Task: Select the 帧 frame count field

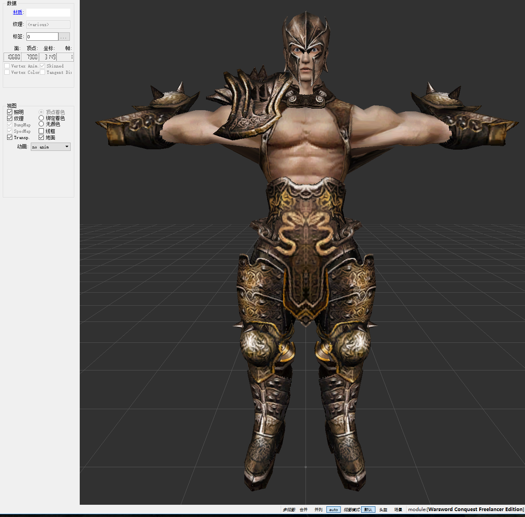Action: pos(65,57)
